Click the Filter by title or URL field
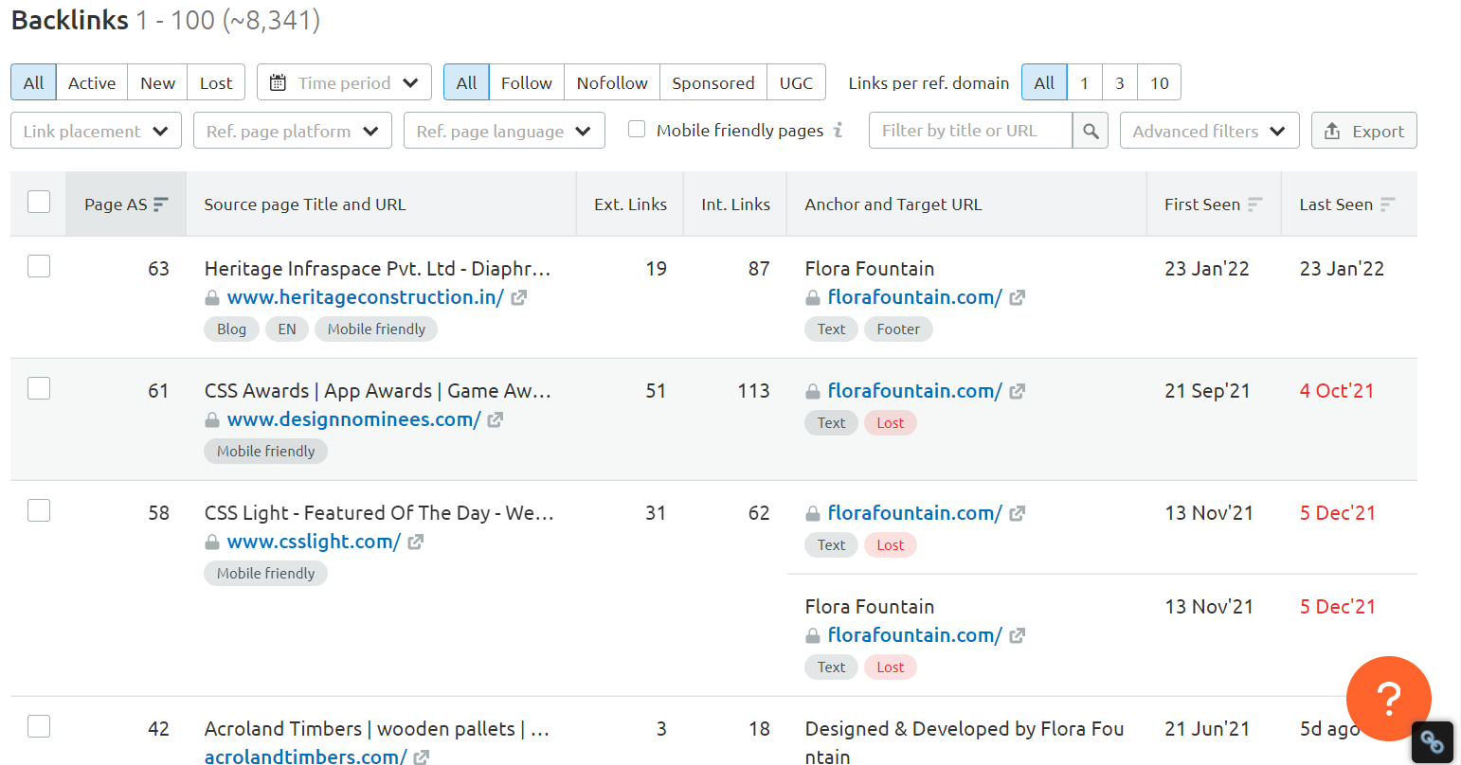Screen dimensions: 1461x765 tap(970, 131)
